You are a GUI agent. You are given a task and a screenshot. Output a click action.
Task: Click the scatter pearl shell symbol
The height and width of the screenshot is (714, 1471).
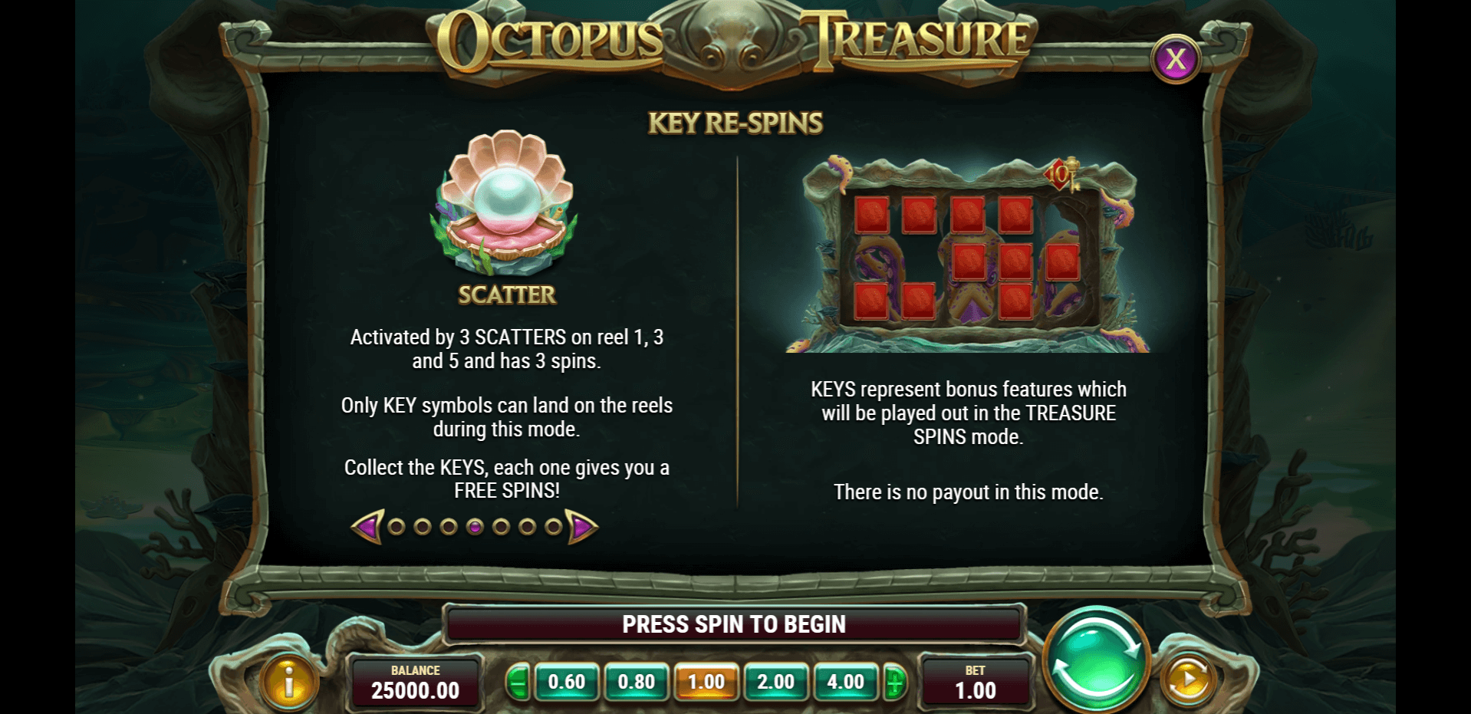tap(506, 203)
